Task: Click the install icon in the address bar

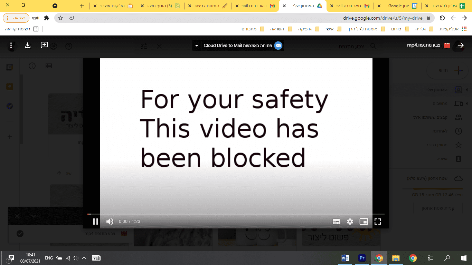Action: pos(71,18)
